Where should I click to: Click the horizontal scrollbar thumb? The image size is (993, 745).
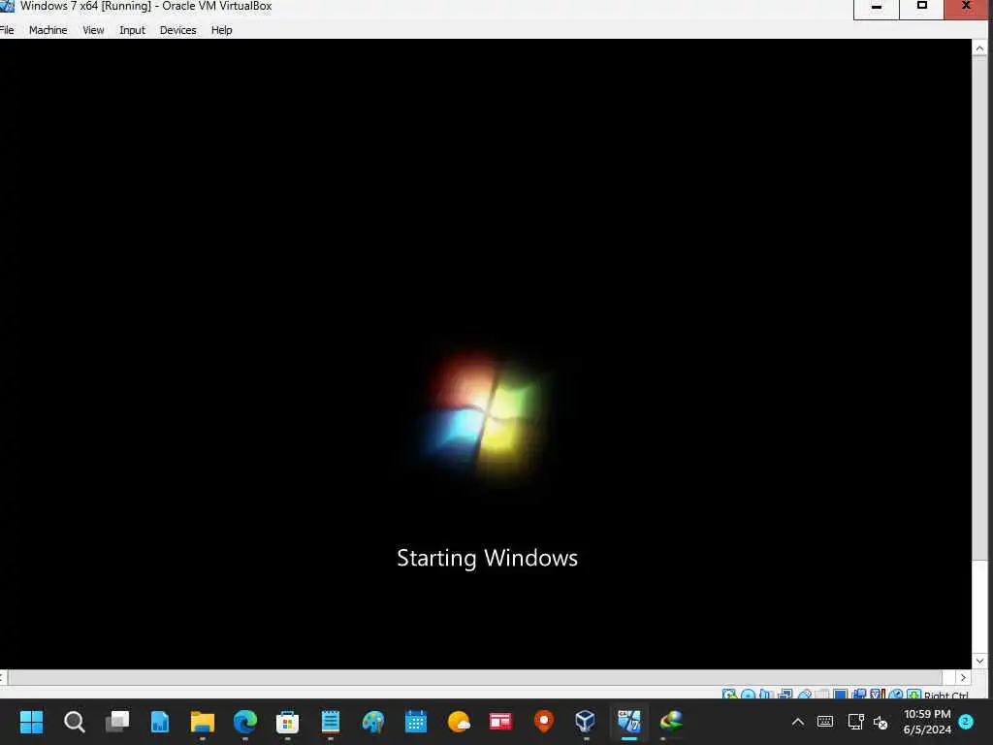475,677
